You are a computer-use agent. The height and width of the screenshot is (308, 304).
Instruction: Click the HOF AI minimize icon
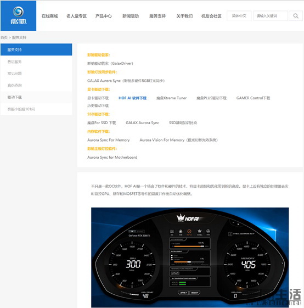tap(233, 222)
